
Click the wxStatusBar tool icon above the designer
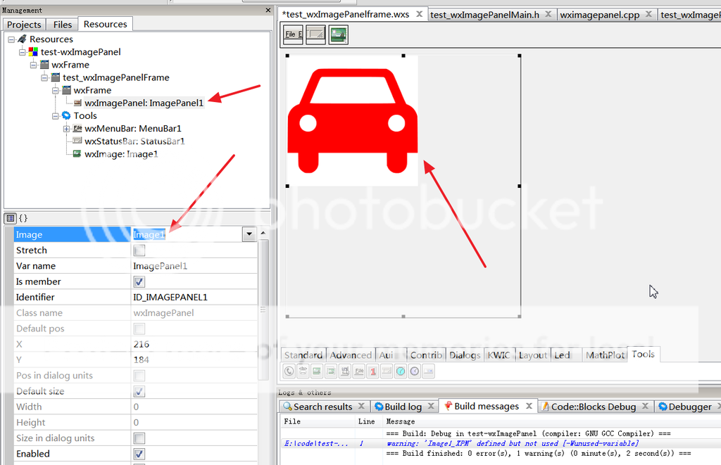click(x=315, y=34)
